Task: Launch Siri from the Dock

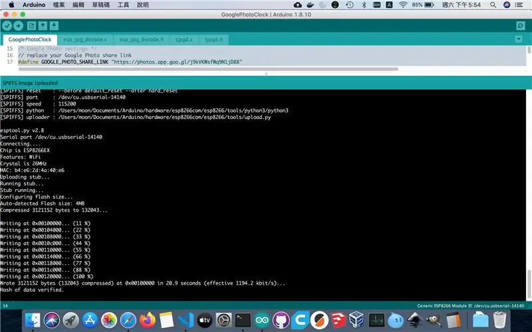Action: tap(52, 320)
